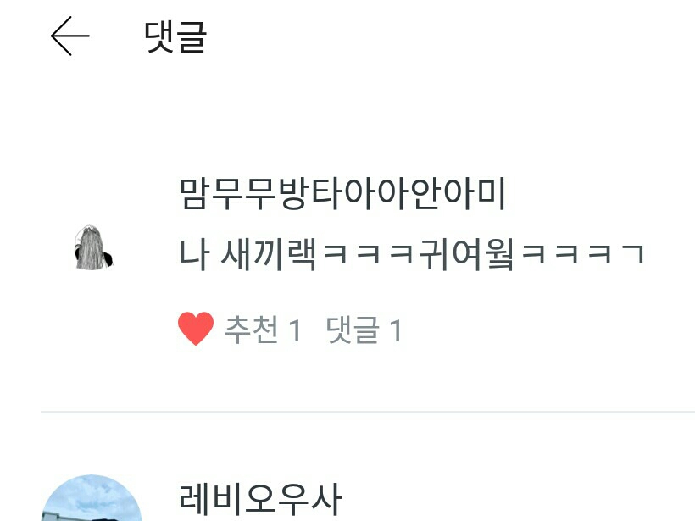Tap the 댓글 page title in header

[x=175, y=36]
